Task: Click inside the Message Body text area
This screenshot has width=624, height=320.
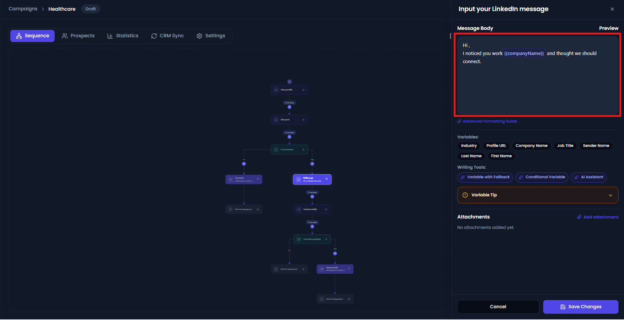Action: 538,75
